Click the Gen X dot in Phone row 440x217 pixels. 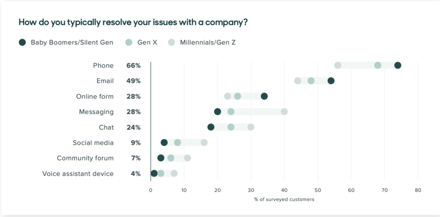(377, 65)
